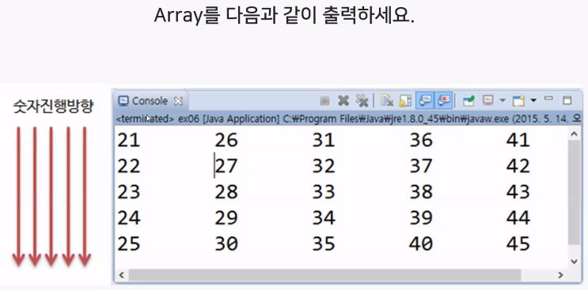Click the slide title starting with Array
Viewport: 588px width, 290px height.
click(284, 16)
